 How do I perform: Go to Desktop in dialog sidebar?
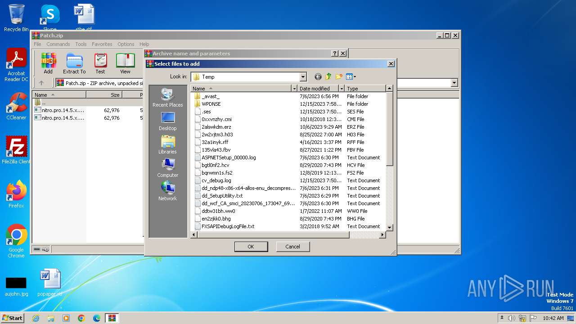167,121
